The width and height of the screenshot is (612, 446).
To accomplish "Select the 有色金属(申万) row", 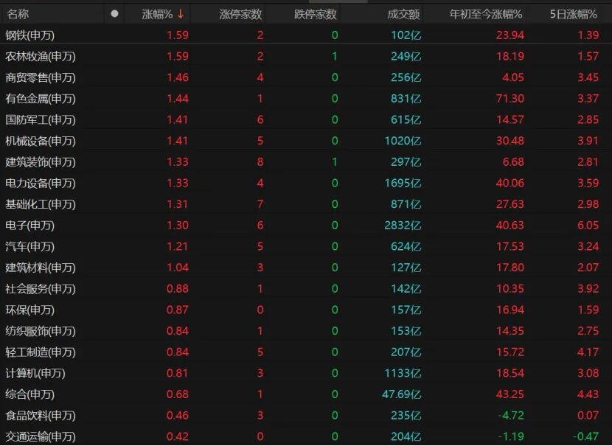I will point(41,99).
